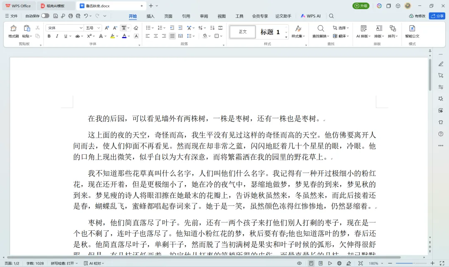Zoom in with the plus button

[x=432, y=263]
